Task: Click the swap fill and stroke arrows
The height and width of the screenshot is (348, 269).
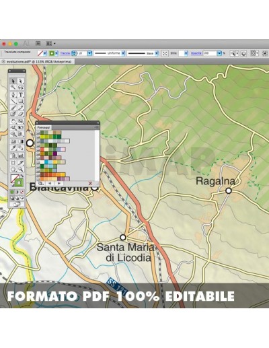Action: (x=22, y=176)
